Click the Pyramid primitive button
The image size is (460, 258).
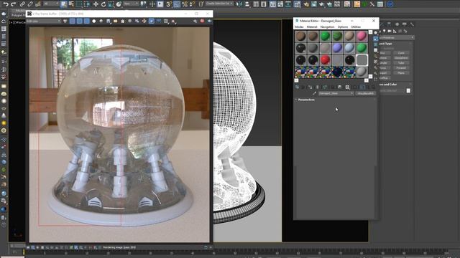(401, 68)
